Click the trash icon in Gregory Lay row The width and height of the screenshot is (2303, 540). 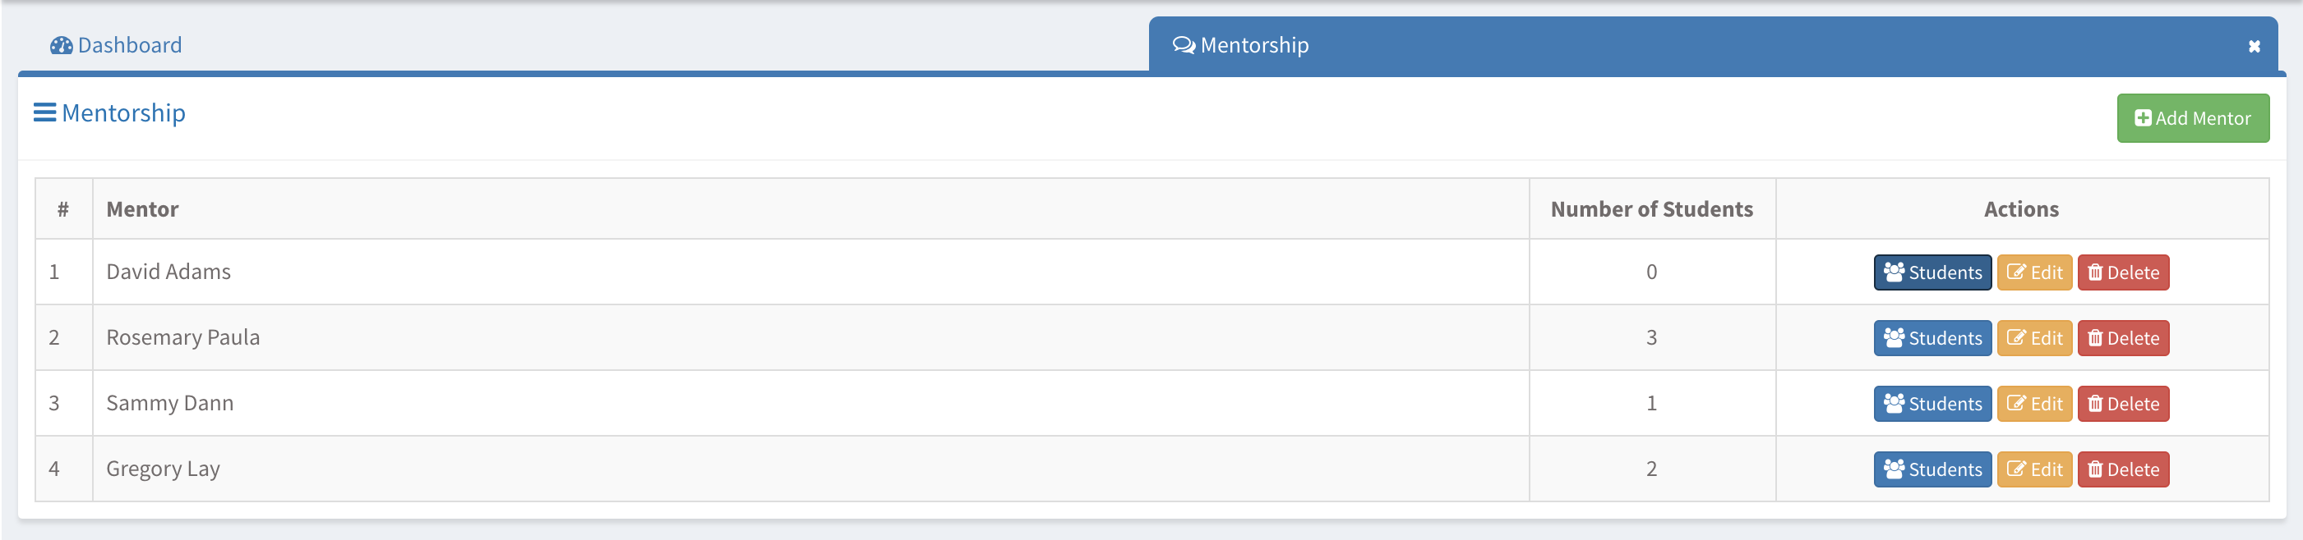click(2095, 469)
